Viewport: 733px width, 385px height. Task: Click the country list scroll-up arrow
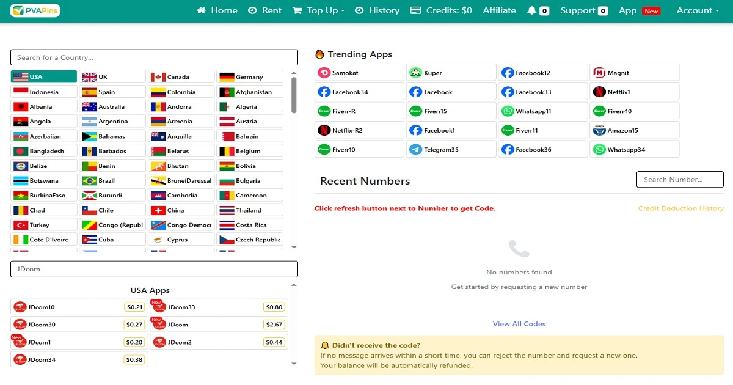tap(294, 73)
